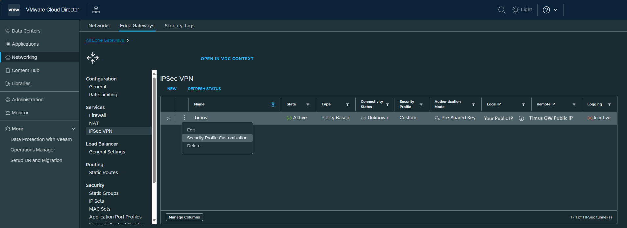Switch to the Networks tab
Screen dimensions: 627x228
click(99, 26)
